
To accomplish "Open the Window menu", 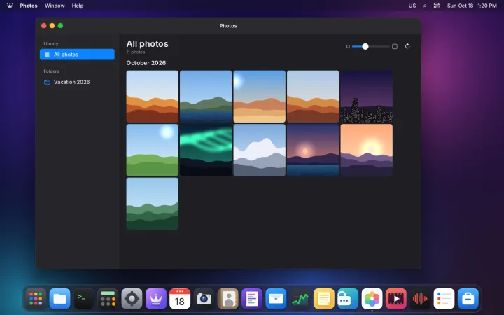I will [55, 6].
